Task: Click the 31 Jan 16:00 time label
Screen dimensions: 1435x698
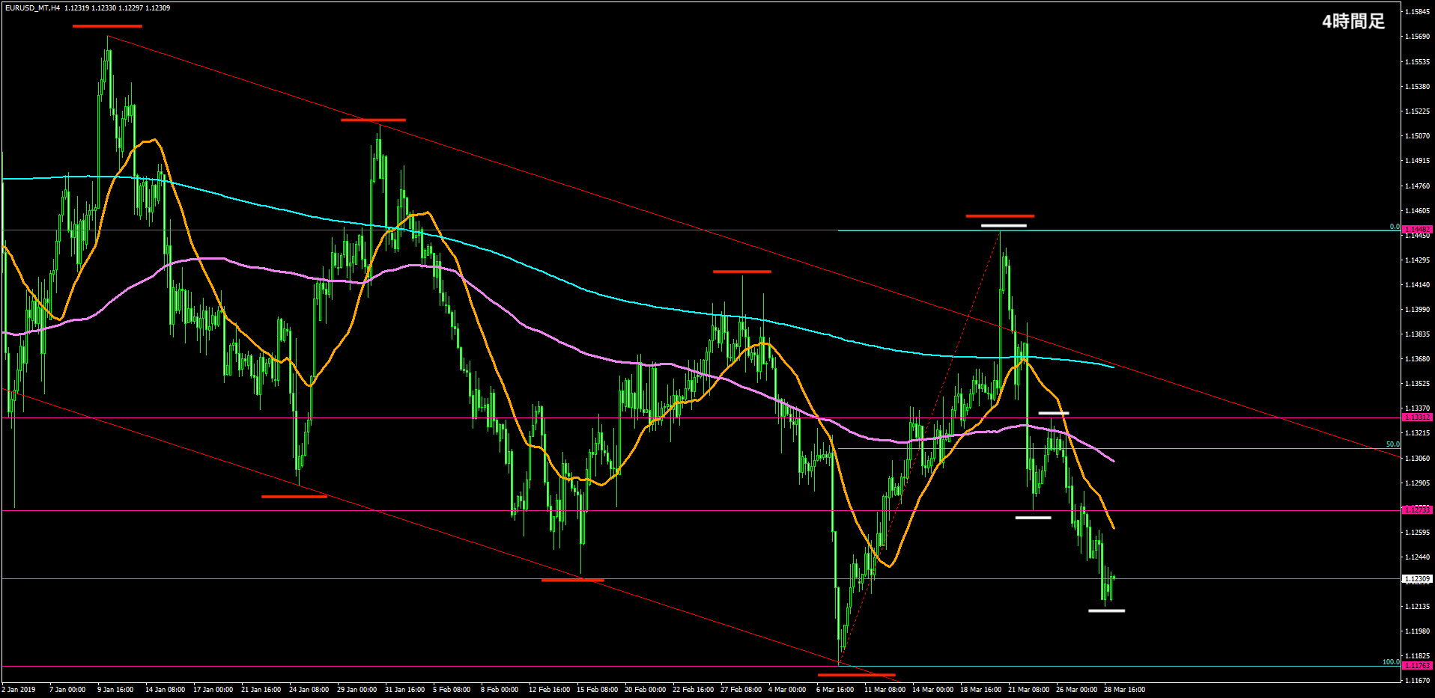Action: pyautogui.click(x=404, y=690)
